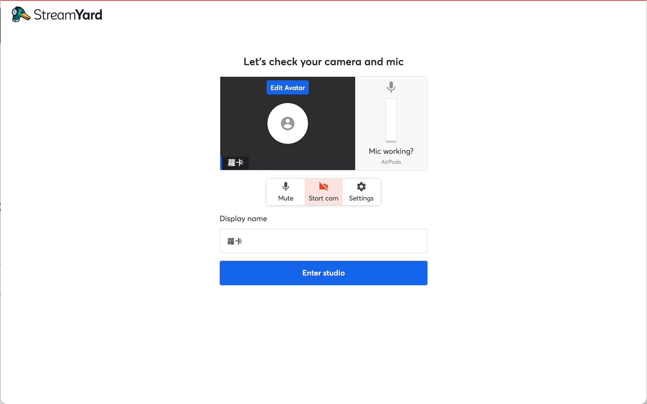Click the StreamYard duck logo icon
Viewport: 647px width, 404px height.
coord(21,15)
